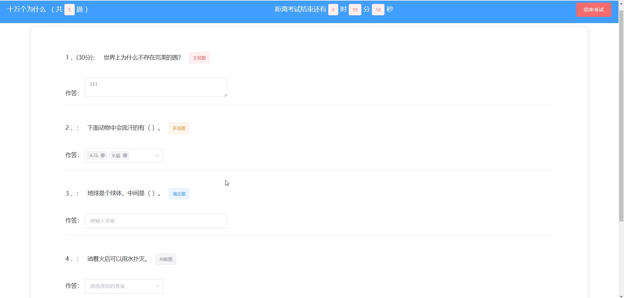Screen dimensions: 624x298
Task: Click the A.马 selected tag
Action: point(97,156)
